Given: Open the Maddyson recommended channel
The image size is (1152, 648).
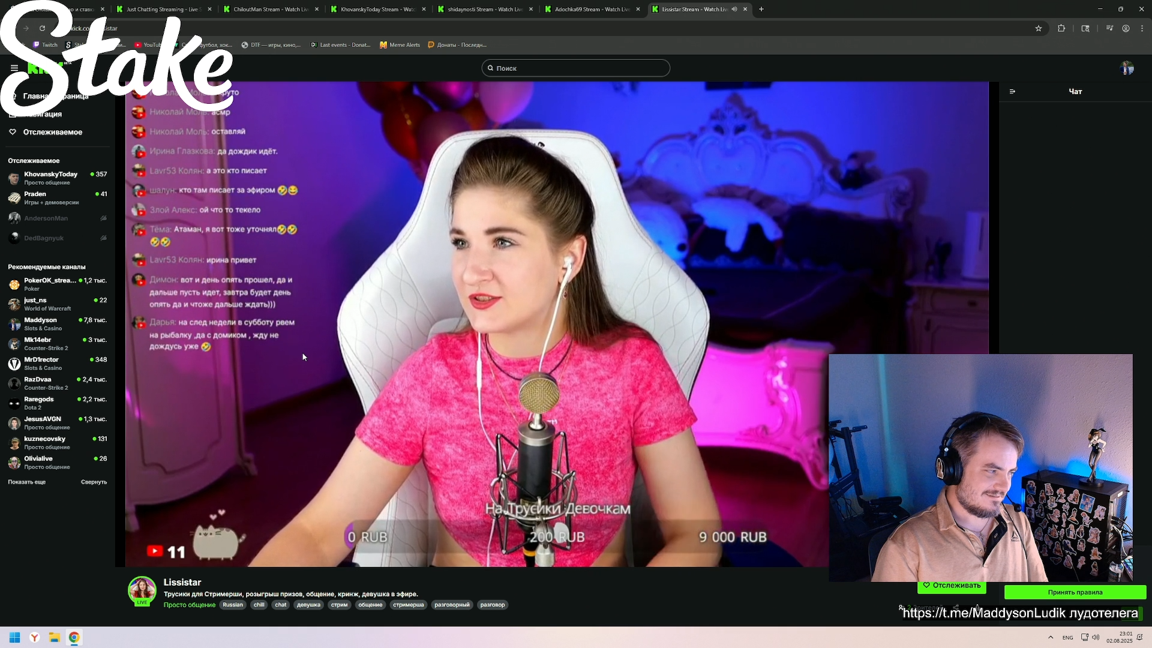Looking at the screenshot, I should pos(40,320).
